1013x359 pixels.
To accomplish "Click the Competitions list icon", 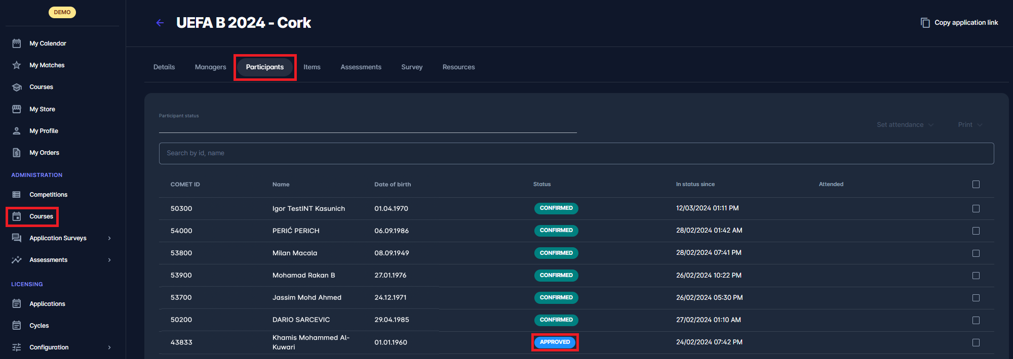I will tap(17, 195).
